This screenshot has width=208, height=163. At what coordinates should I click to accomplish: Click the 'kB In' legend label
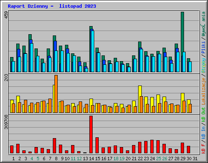(x=203, y=133)
